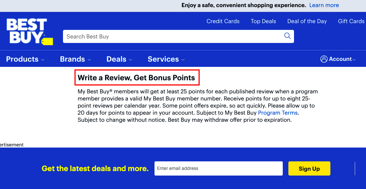Expand the Account menu chevron

[354, 60]
